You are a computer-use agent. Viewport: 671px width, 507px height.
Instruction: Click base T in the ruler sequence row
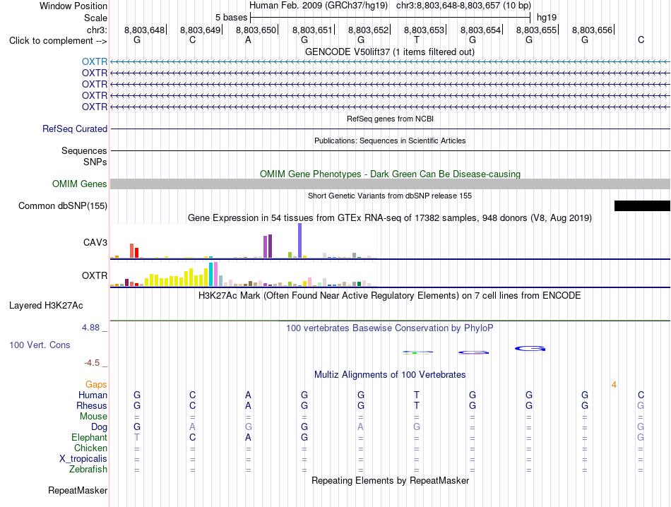[x=417, y=40]
